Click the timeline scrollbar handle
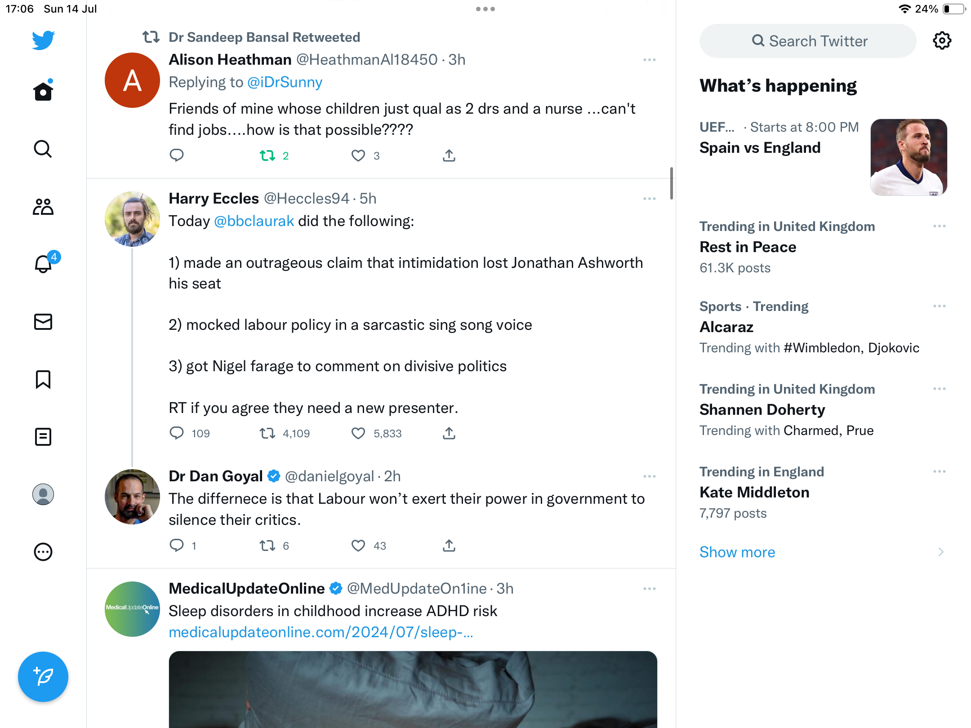971x728 pixels. [x=671, y=183]
